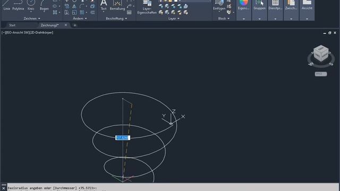
Task: Open the Ansicht panel icon
Action: pyautogui.click(x=307, y=5)
